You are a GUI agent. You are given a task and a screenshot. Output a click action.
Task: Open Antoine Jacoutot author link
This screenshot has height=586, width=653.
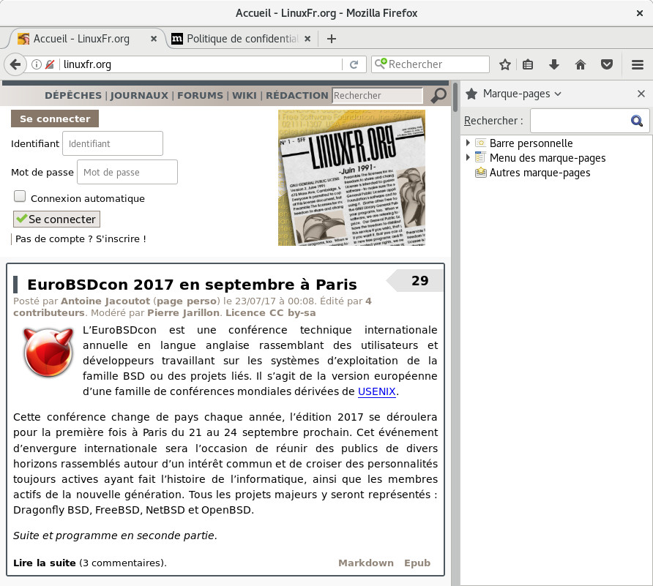[105, 301]
